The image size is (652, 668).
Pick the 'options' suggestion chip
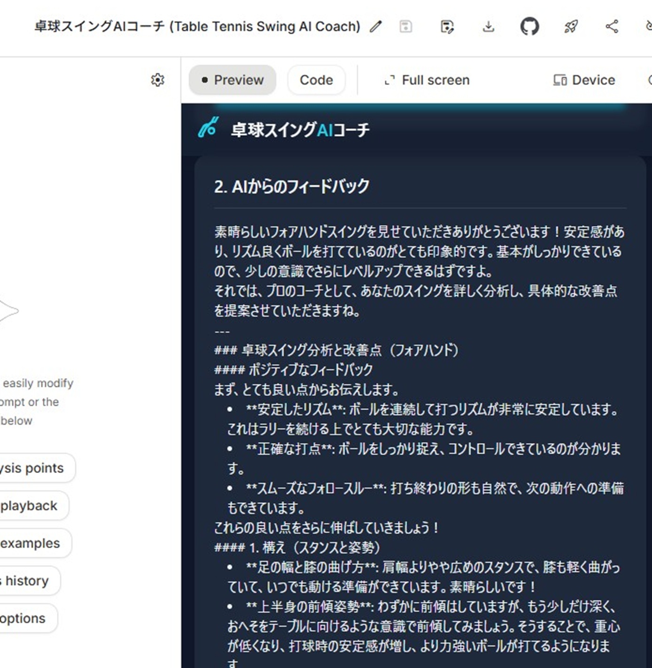(x=23, y=618)
